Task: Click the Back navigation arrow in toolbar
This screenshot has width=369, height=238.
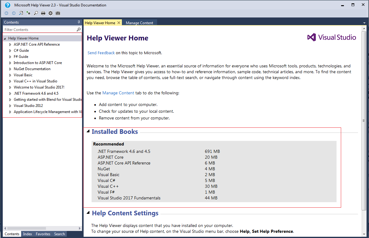Action: coord(6,13)
